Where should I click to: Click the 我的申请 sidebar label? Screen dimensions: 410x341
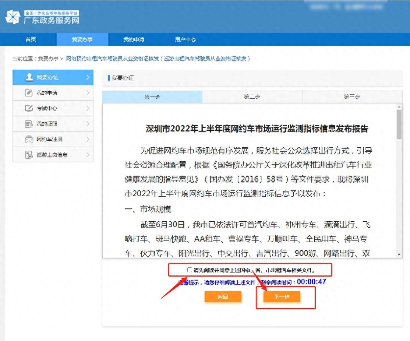(x=47, y=93)
